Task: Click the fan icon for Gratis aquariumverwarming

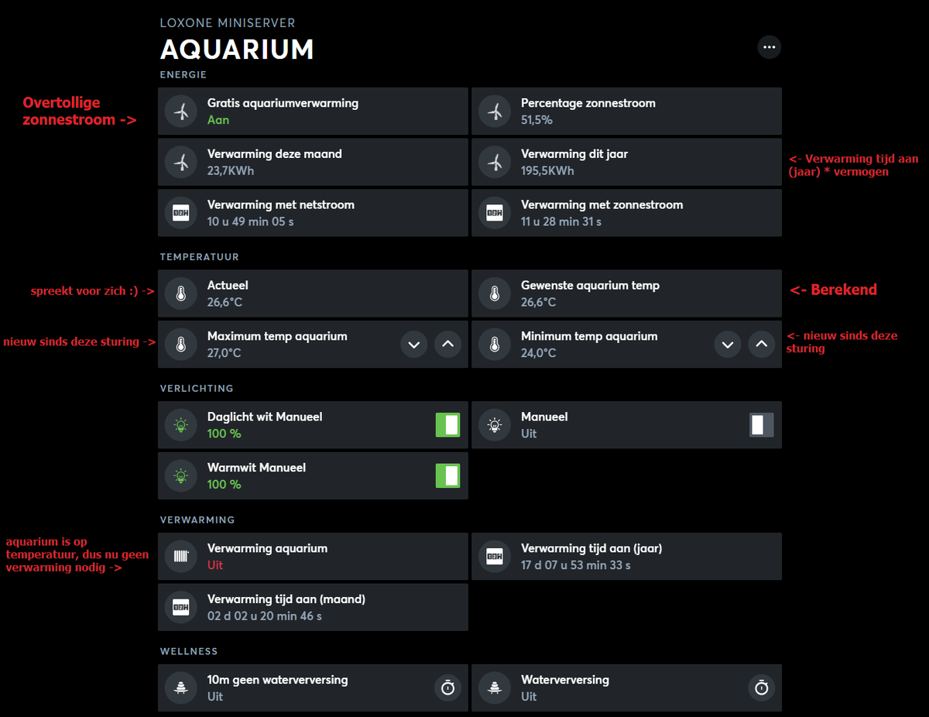Action: [x=181, y=111]
